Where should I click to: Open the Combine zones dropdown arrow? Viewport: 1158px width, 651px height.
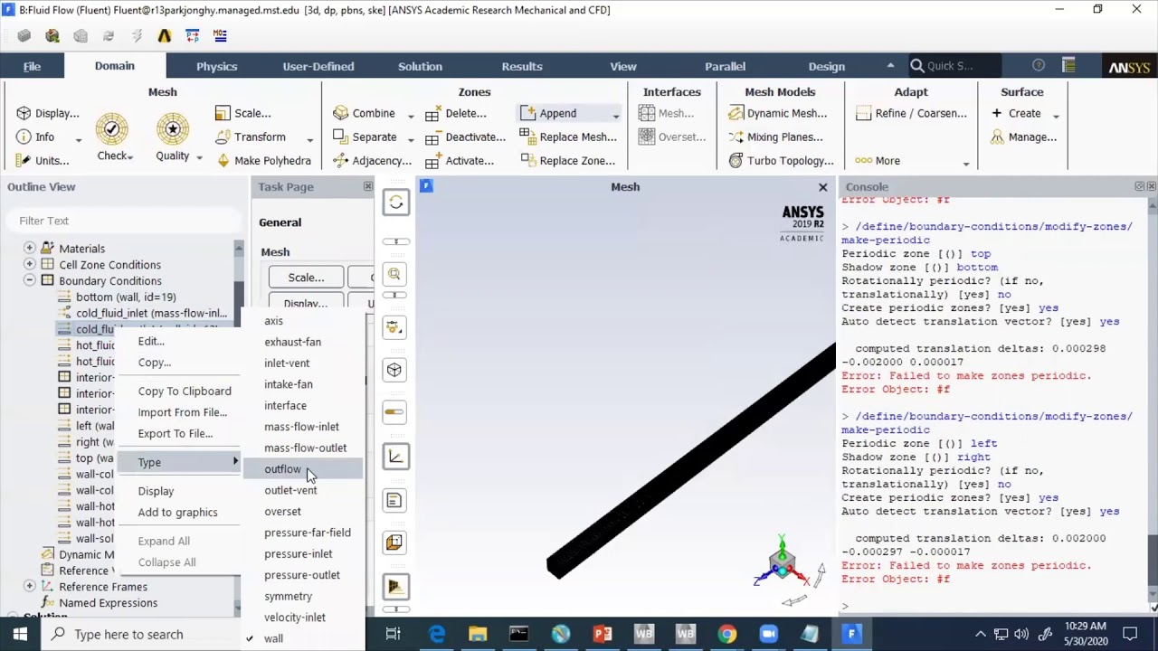tap(411, 115)
